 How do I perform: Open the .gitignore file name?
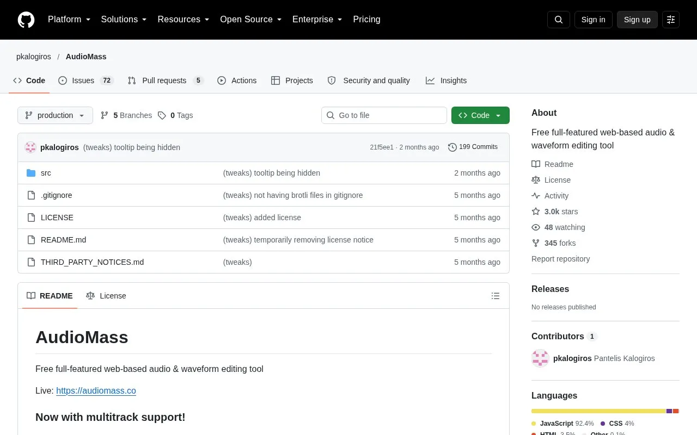tap(57, 195)
